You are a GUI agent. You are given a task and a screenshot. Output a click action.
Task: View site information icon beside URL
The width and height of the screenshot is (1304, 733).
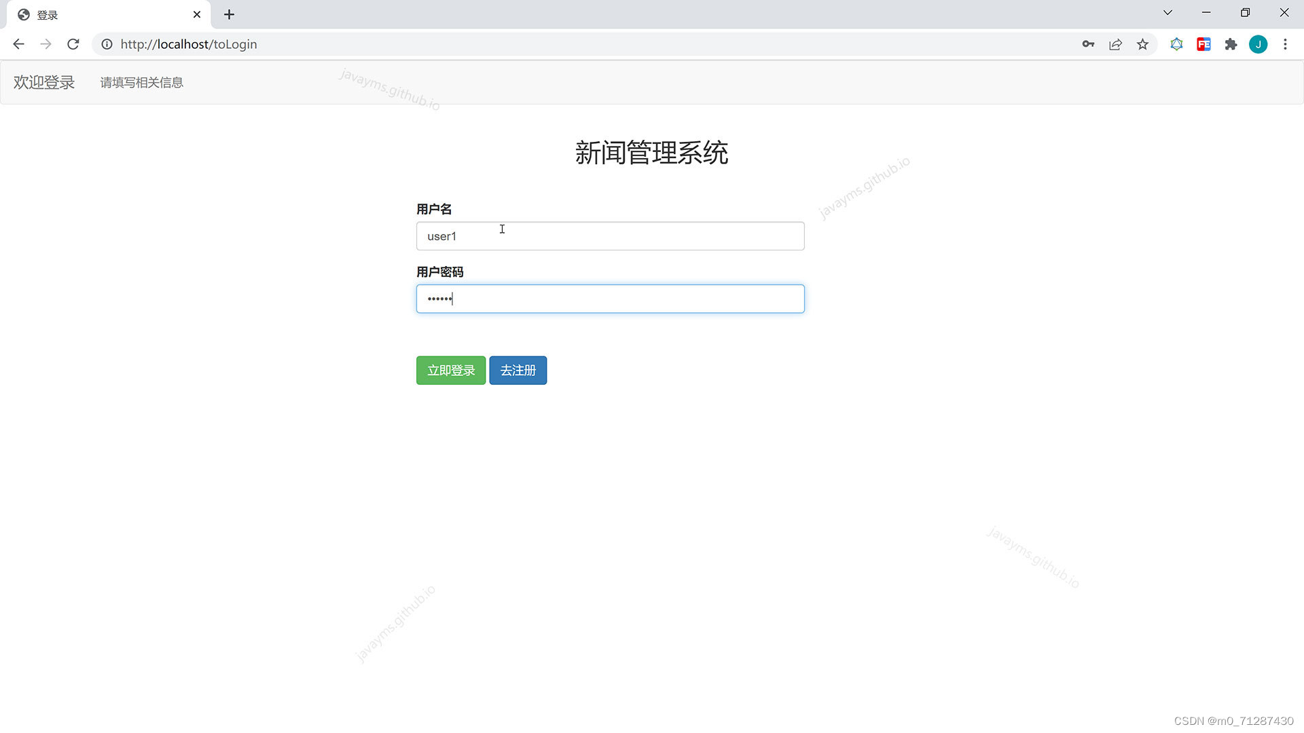point(107,44)
